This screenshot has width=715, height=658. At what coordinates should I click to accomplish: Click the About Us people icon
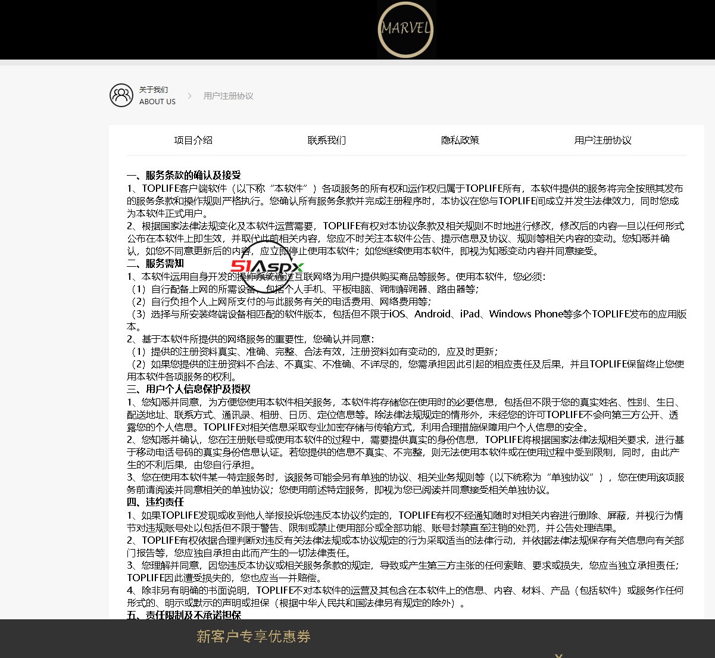[x=121, y=95]
